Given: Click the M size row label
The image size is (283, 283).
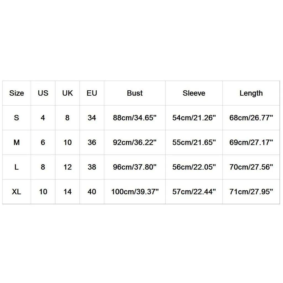Looking at the screenshot, I should tap(17, 142).
